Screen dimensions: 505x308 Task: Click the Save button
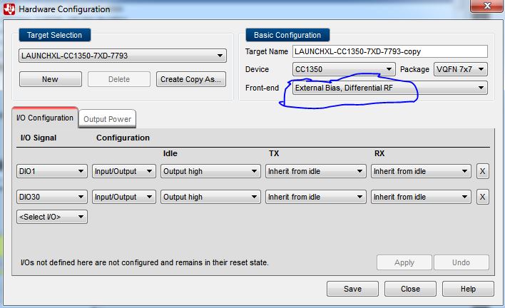(352, 289)
